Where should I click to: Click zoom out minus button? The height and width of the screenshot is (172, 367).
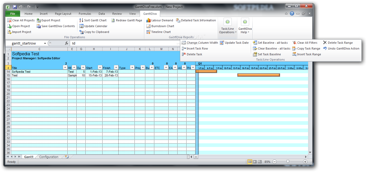[275, 162]
